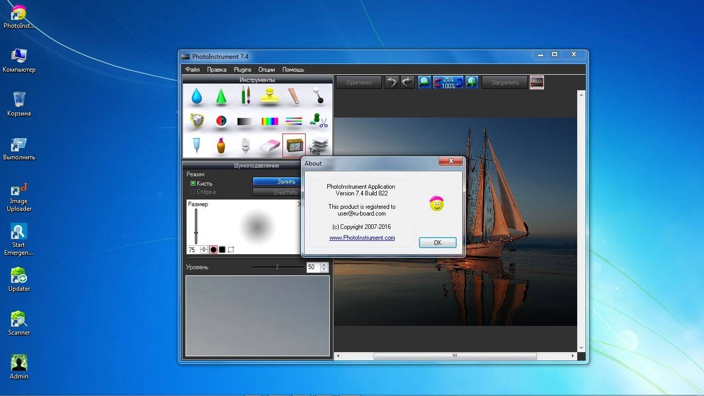Redo action with right curved arrow
704x396 pixels.
(408, 82)
